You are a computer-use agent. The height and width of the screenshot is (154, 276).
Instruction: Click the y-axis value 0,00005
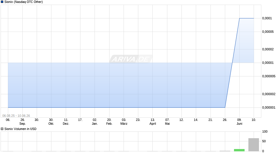tap(268, 32)
